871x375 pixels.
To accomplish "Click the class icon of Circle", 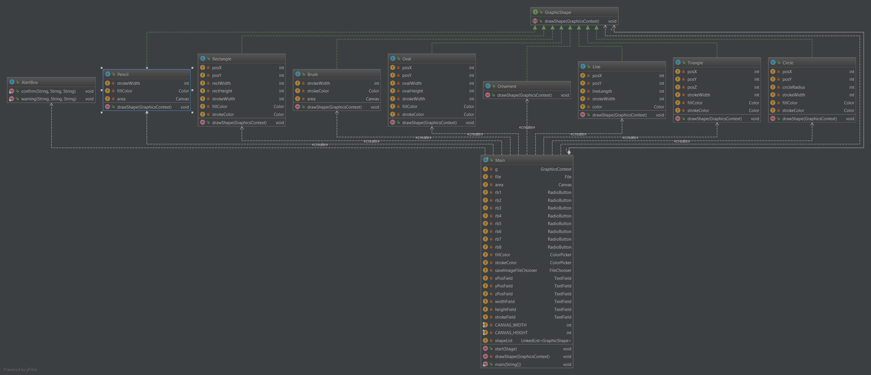I will pyautogui.click(x=773, y=62).
